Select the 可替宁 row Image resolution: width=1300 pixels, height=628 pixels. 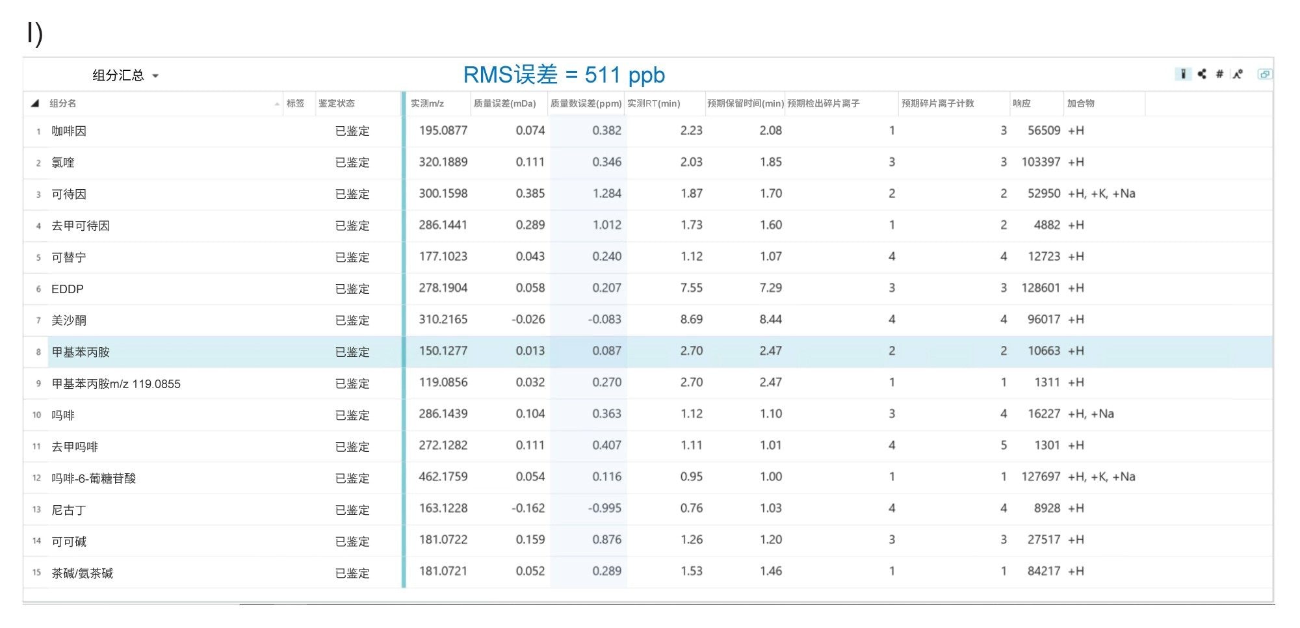point(648,257)
